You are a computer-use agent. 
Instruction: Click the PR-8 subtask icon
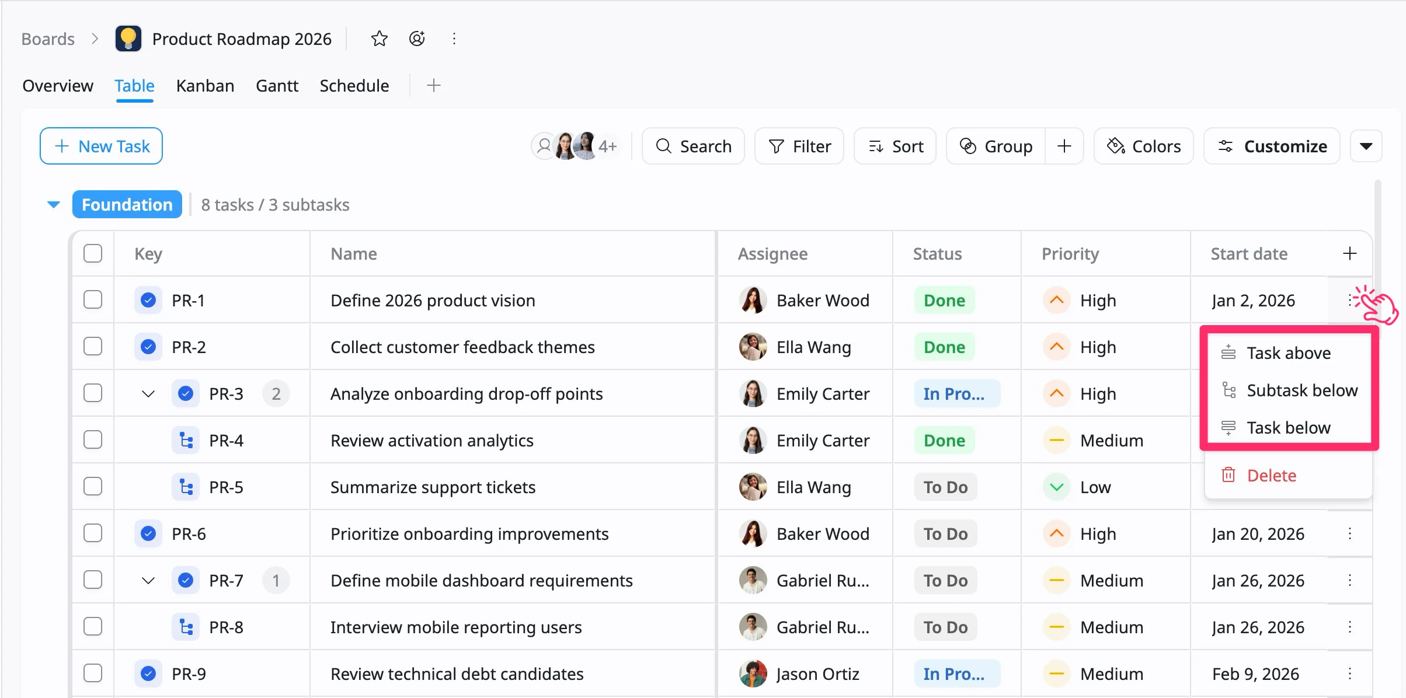[x=186, y=627]
